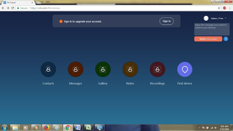Open File Explorer from the taskbar
Viewport: 233px width, 131px height.
point(15,128)
